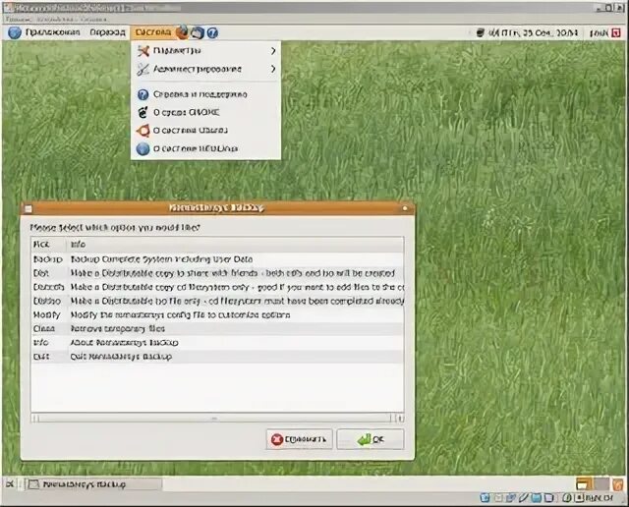Select the Quit row in the list
629x507 pixels.
217,357
